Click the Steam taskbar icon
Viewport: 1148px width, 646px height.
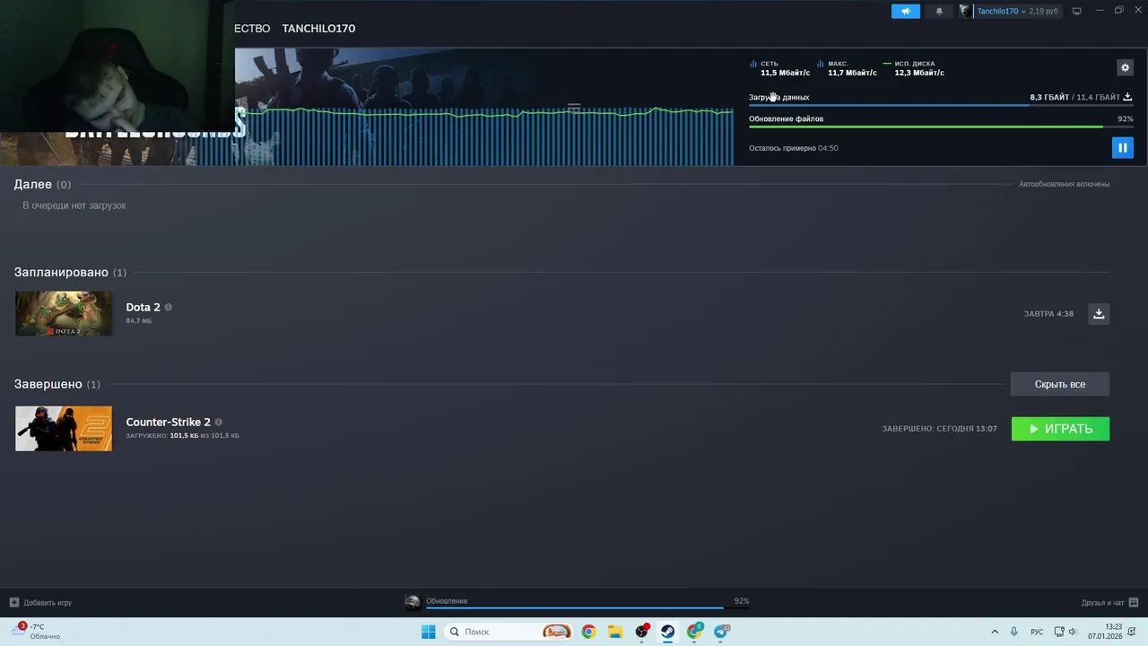(x=668, y=632)
